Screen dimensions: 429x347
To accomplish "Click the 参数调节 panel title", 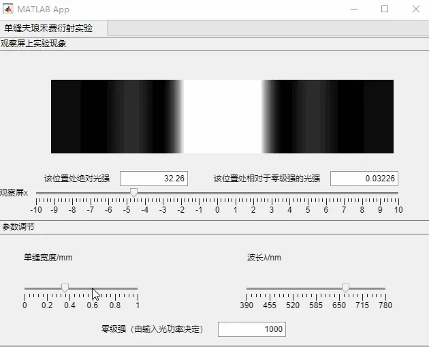I will coord(18,227).
